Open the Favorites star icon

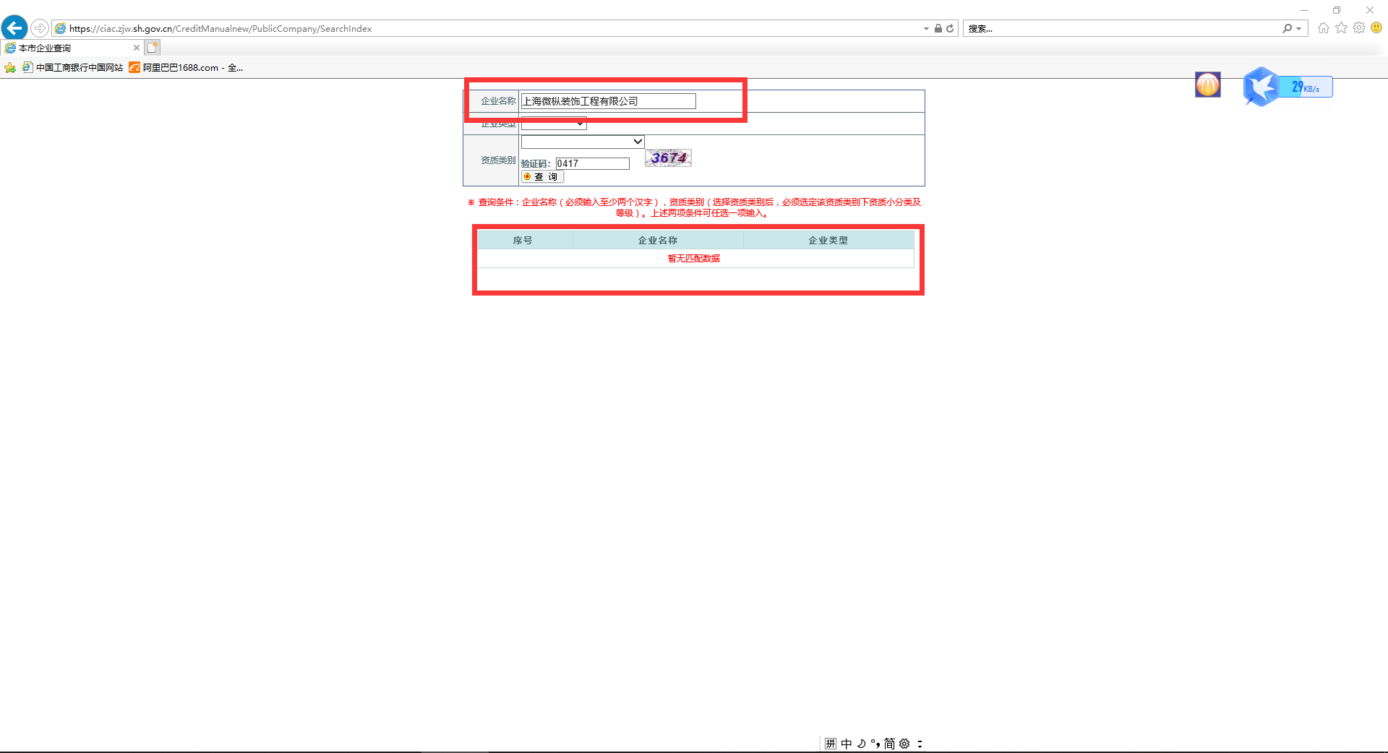(x=1341, y=28)
